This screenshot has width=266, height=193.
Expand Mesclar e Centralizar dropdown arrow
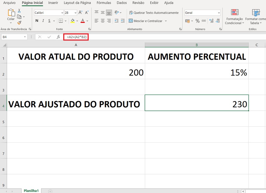(x=166, y=21)
